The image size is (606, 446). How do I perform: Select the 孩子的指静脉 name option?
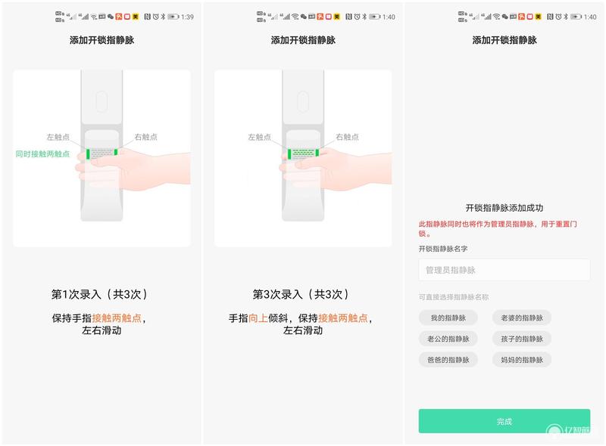click(522, 339)
